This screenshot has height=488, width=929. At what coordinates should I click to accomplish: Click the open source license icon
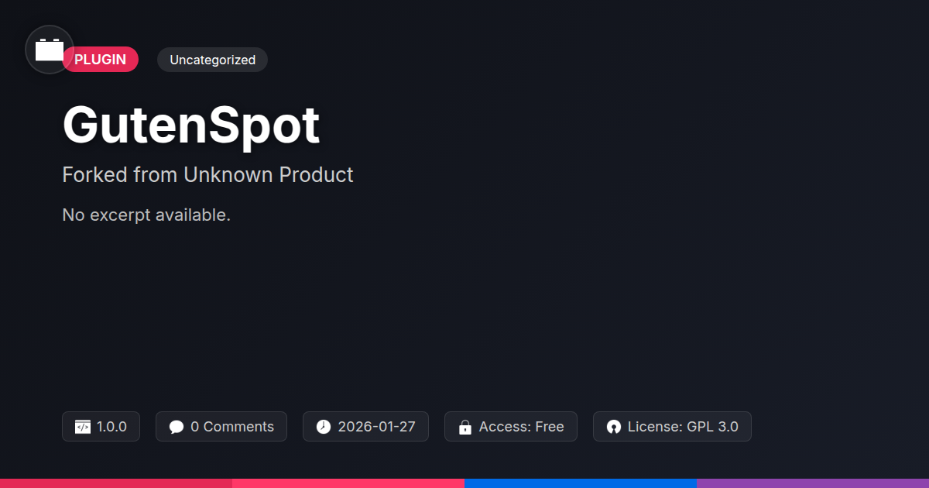pyautogui.click(x=614, y=427)
